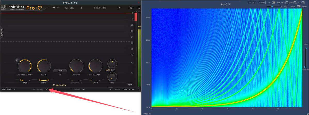309x115 pixels.
Task: Click the Dry knob
Action: (112, 77)
